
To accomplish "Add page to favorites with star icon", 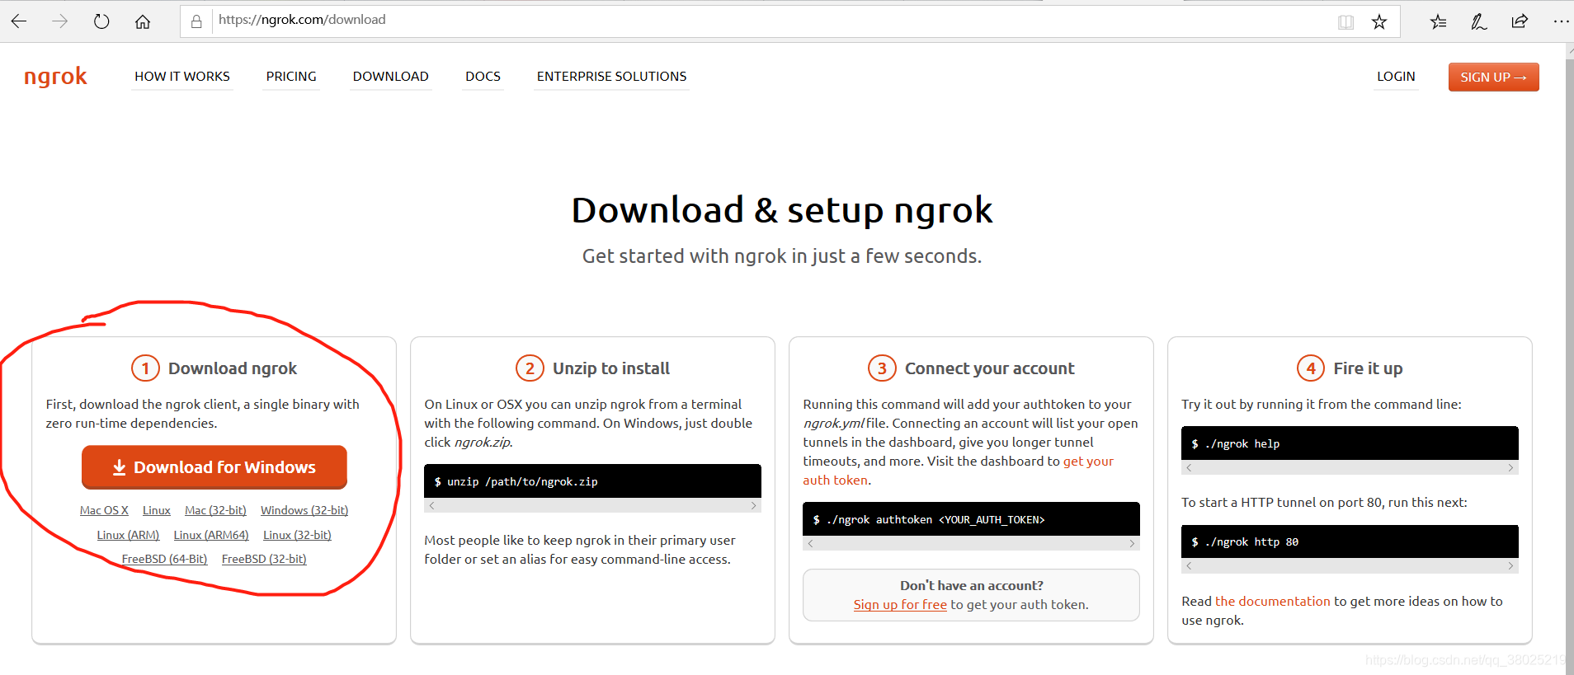I will (1379, 21).
